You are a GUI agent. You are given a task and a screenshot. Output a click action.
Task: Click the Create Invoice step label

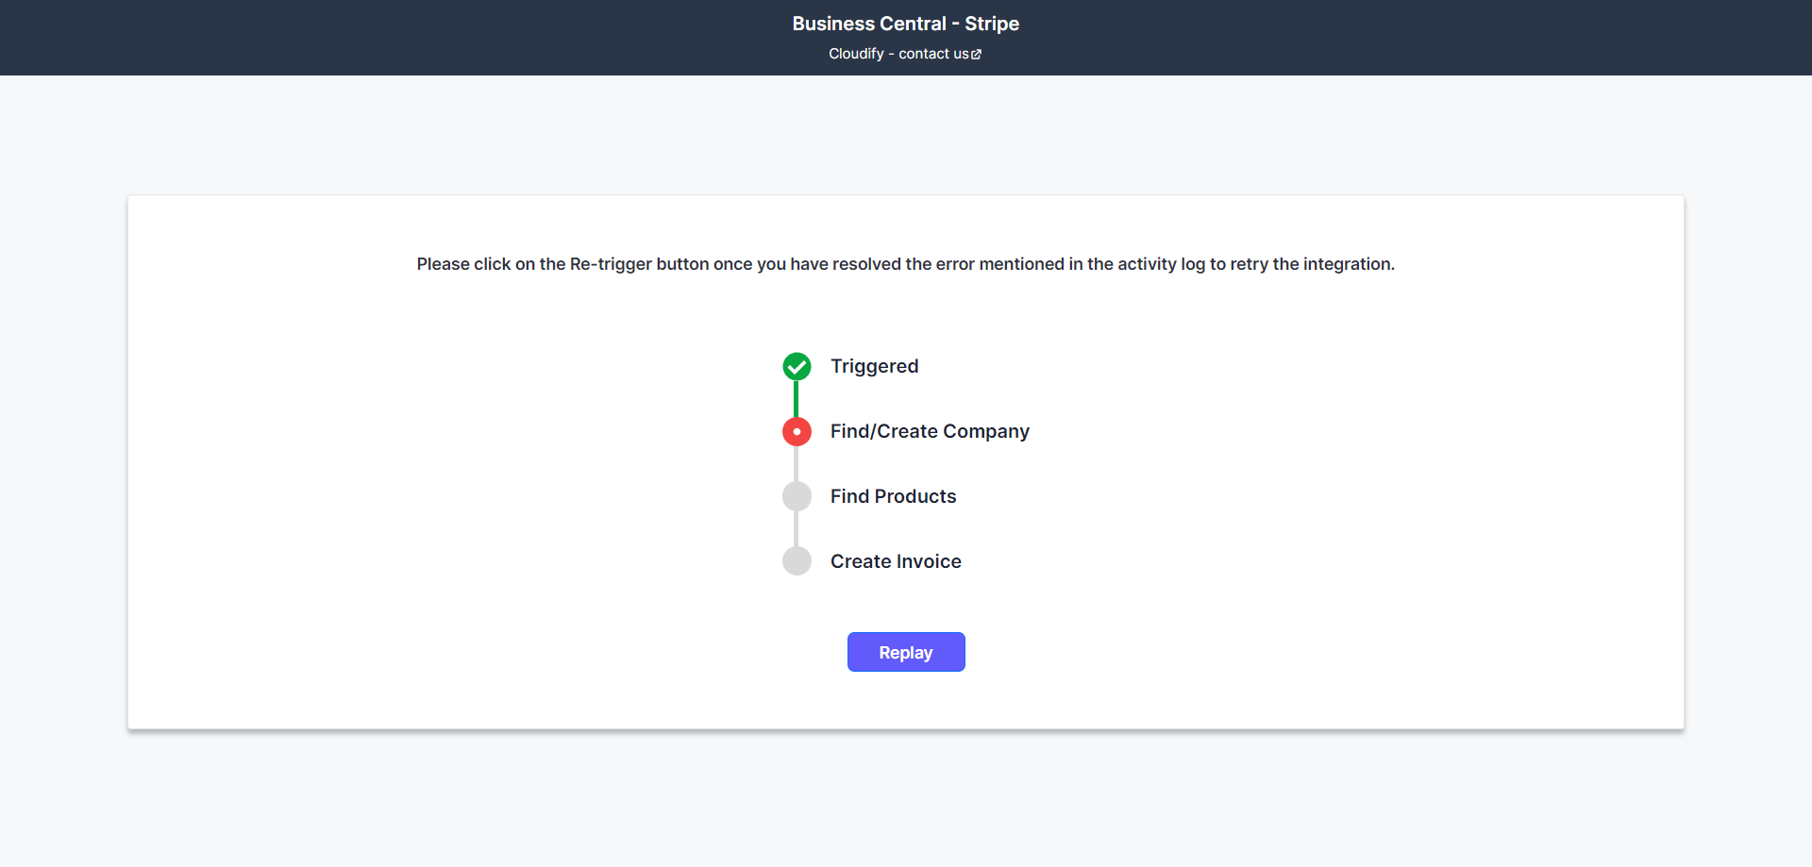pyautogui.click(x=896, y=561)
